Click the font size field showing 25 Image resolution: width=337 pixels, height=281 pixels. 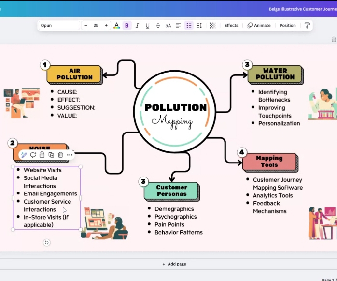96,25
